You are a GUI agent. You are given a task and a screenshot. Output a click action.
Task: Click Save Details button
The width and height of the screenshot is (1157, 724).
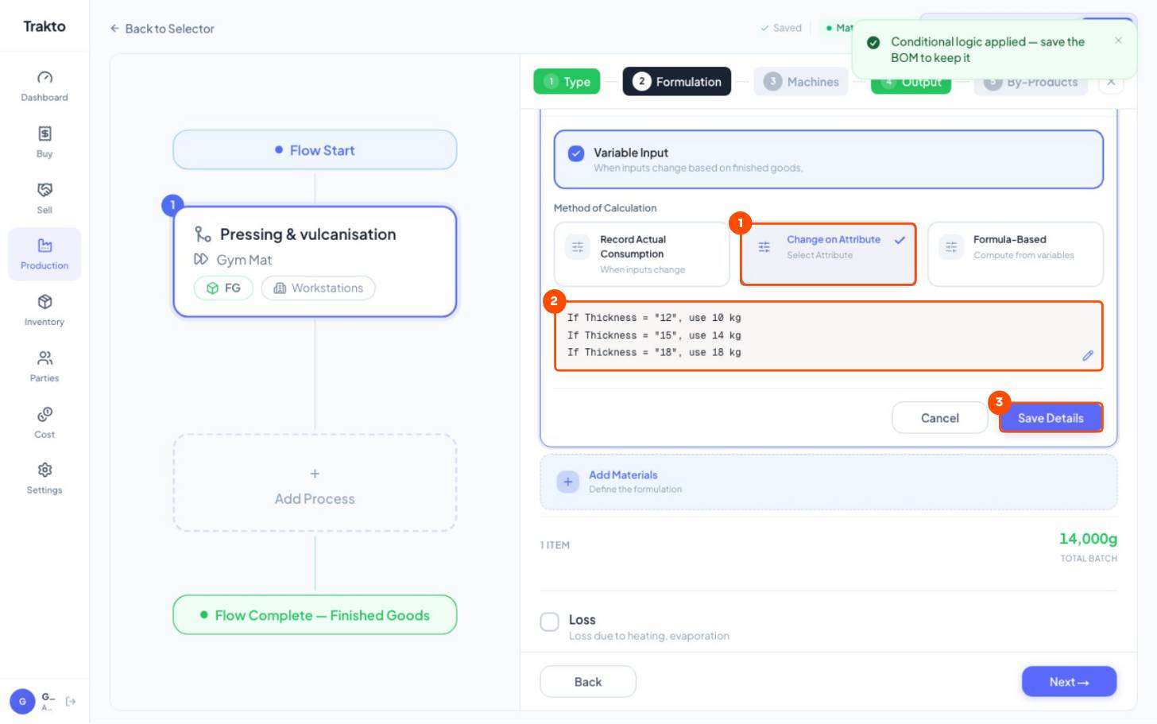click(x=1051, y=418)
